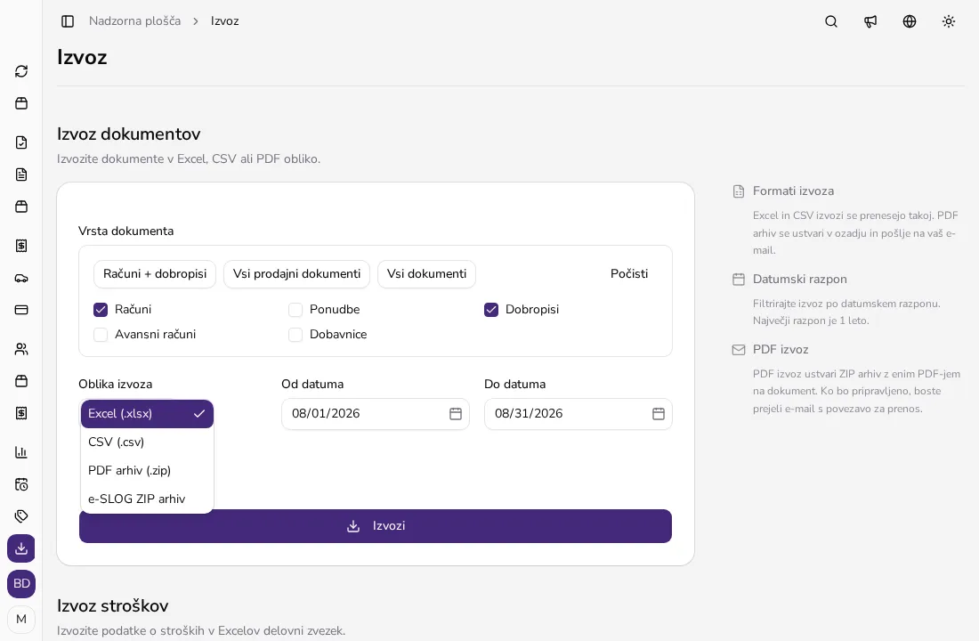Image resolution: width=979 pixels, height=641 pixels.
Task: Uncheck the Dobropisi checkbox
Action: [x=491, y=309]
